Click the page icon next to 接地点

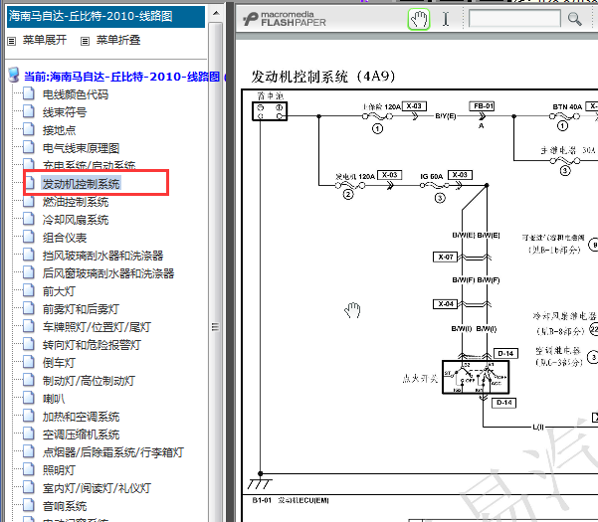[x=29, y=129]
